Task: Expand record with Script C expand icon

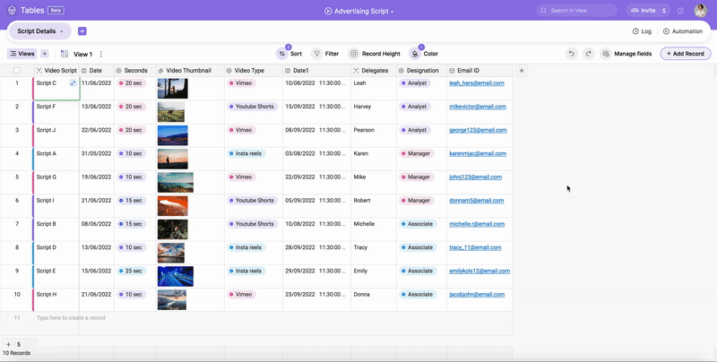Action: tap(73, 83)
